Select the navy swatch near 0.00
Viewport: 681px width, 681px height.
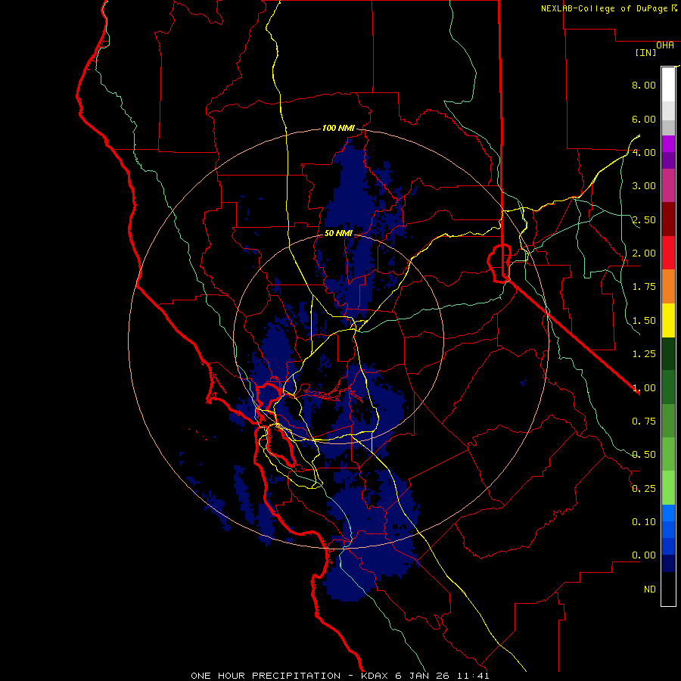pyautogui.click(x=668, y=563)
